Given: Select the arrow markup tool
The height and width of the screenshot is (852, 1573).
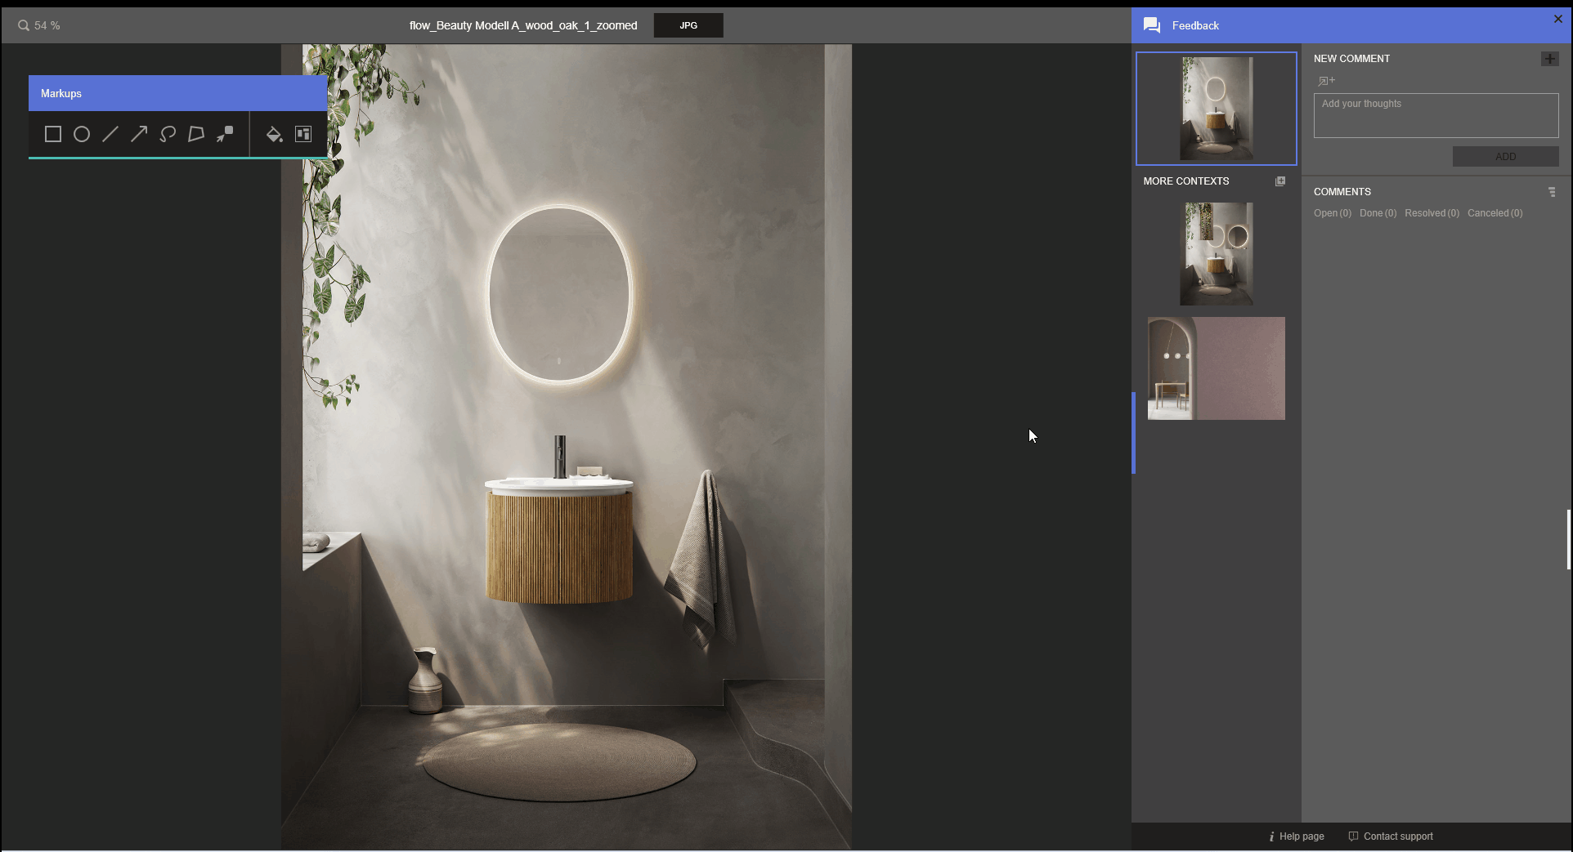Looking at the screenshot, I should point(139,134).
